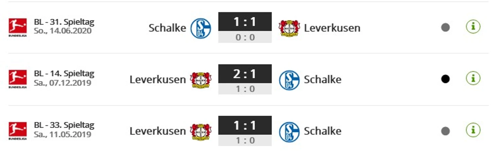
Task: Click Leverkusen team name in second row
Action: (x=158, y=80)
